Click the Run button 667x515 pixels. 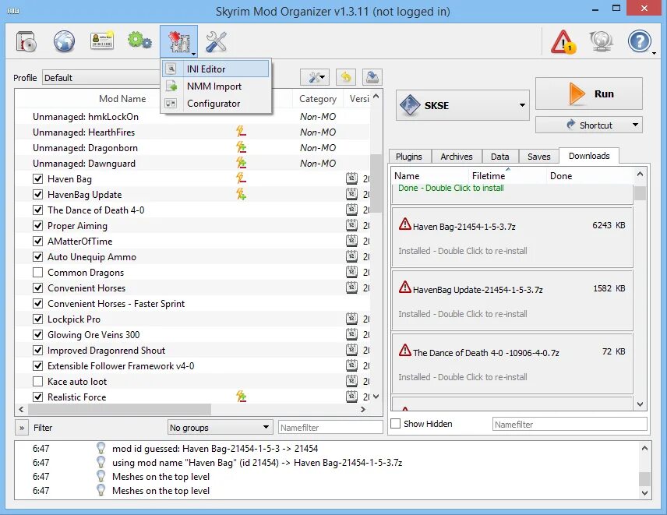(x=589, y=93)
